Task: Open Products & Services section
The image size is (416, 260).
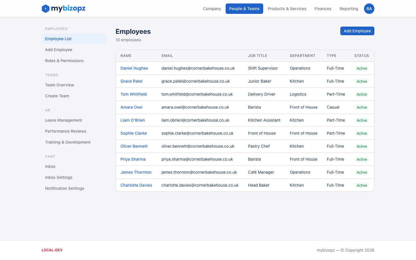Action: click(x=287, y=9)
